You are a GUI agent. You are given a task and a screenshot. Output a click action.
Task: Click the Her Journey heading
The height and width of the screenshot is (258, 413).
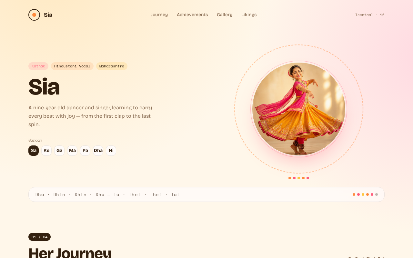coord(70,253)
